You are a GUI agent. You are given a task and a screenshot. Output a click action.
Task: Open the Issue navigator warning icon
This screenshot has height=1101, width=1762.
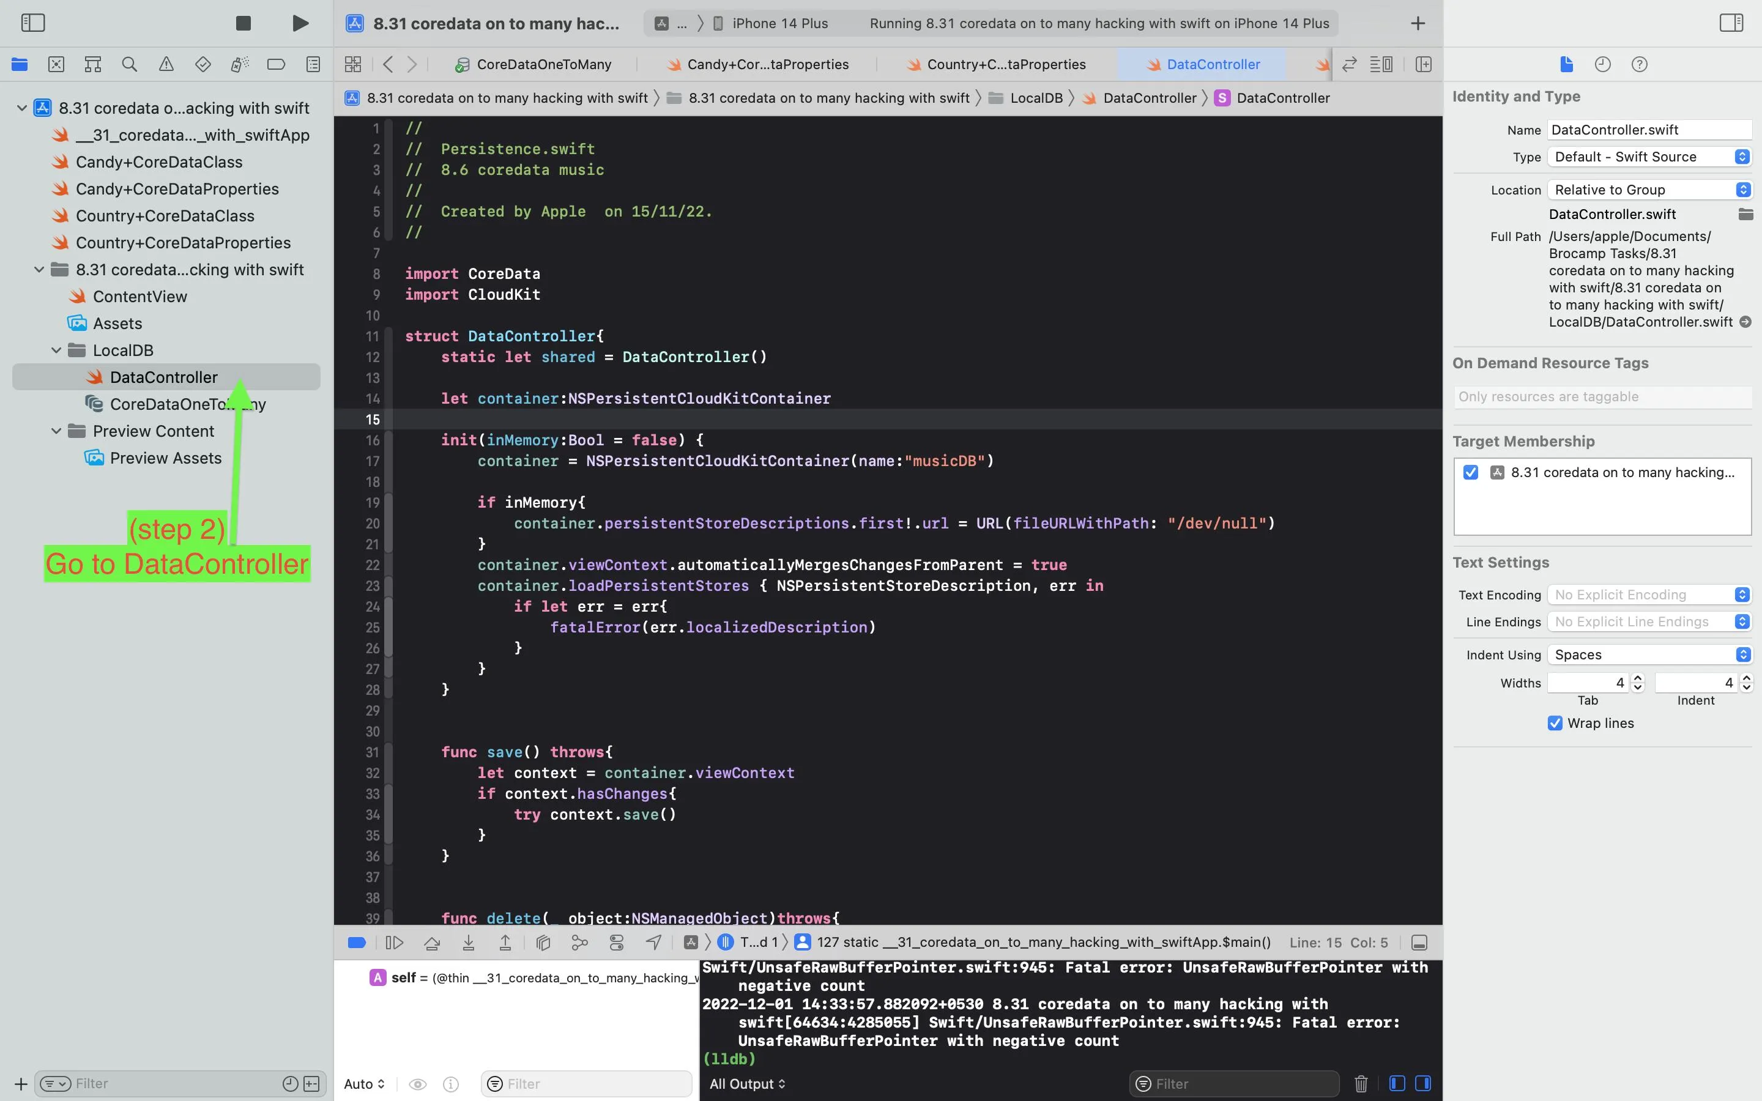click(166, 64)
